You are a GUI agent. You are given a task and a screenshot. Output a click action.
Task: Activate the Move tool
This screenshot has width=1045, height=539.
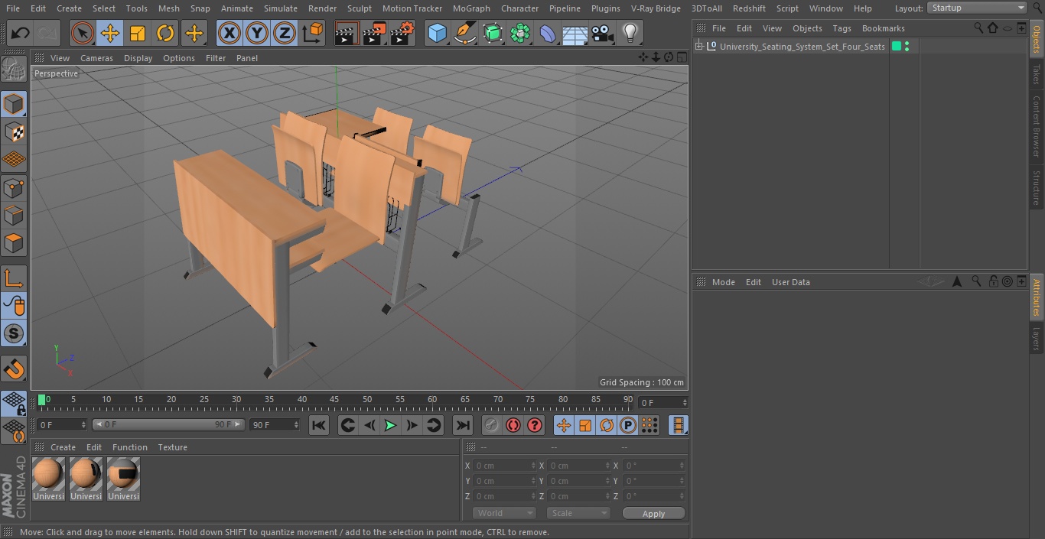110,33
